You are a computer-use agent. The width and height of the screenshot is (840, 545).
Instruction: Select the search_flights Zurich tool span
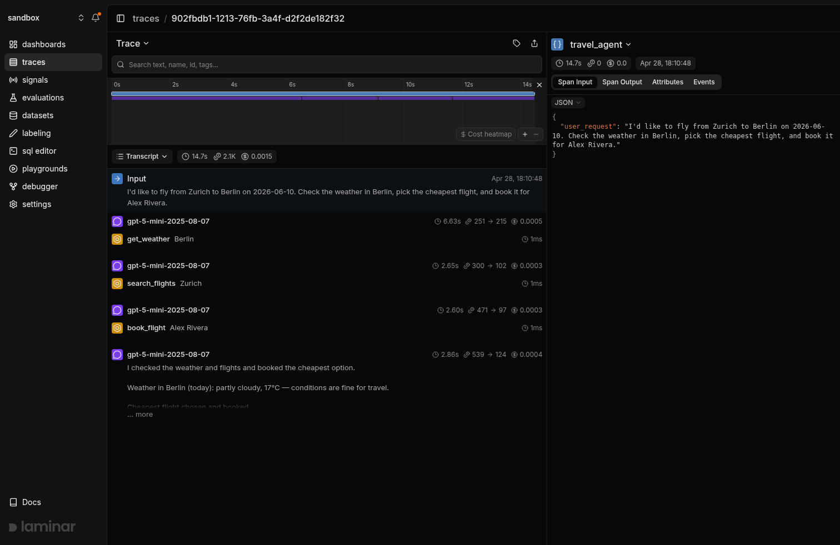click(327, 284)
